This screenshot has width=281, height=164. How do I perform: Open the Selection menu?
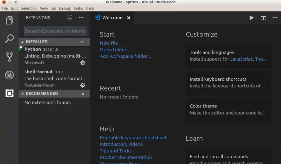[x=29, y=8]
